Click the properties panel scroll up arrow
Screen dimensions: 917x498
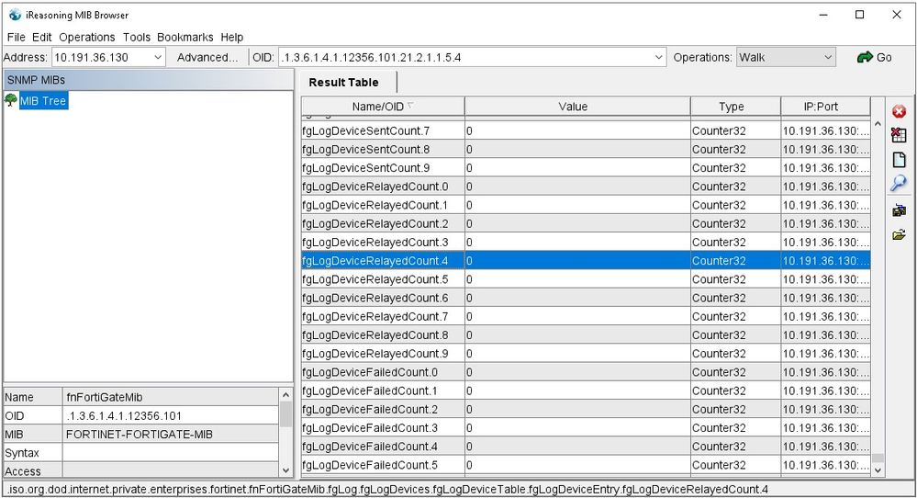(x=285, y=395)
